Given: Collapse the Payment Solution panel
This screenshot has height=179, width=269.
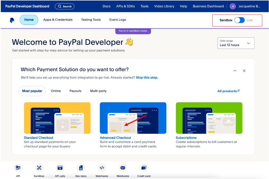Looking at the screenshot, I should click(235, 71).
